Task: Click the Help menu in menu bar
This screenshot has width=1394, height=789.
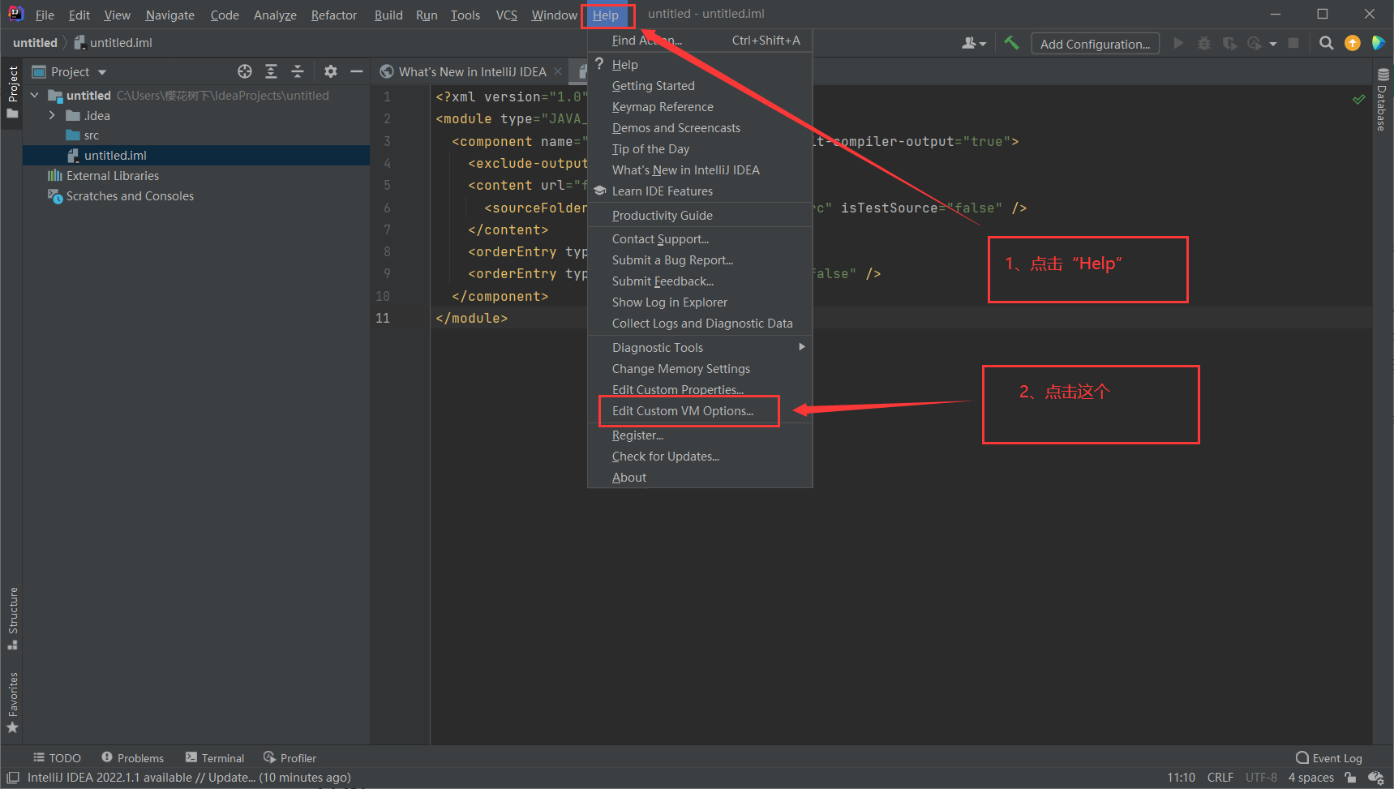Action: [606, 15]
